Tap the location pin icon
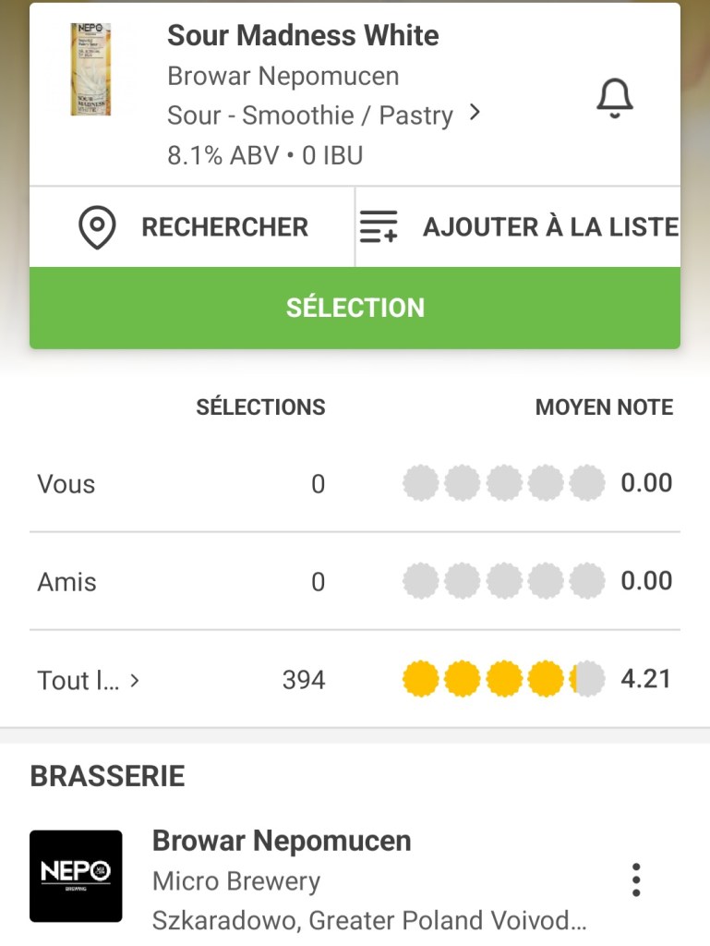This screenshot has width=710, height=946. pyautogui.click(x=97, y=227)
